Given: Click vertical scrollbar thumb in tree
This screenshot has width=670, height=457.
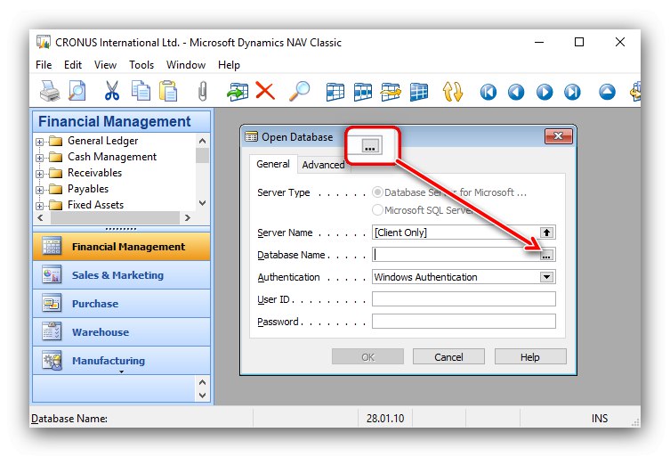Looking at the screenshot, I should click(x=203, y=155).
